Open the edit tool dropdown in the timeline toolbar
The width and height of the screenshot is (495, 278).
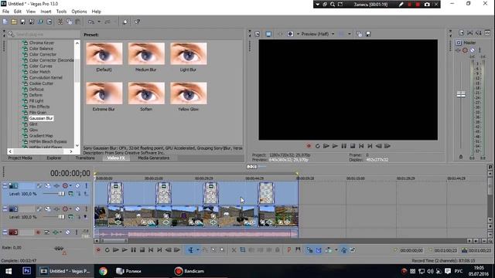[x=198, y=250]
